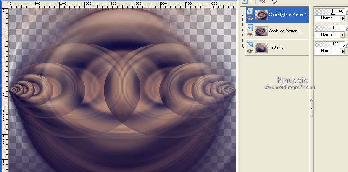
Task: Click opacity slider of Raster 1 layer
Action: pyautogui.click(x=330, y=44)
